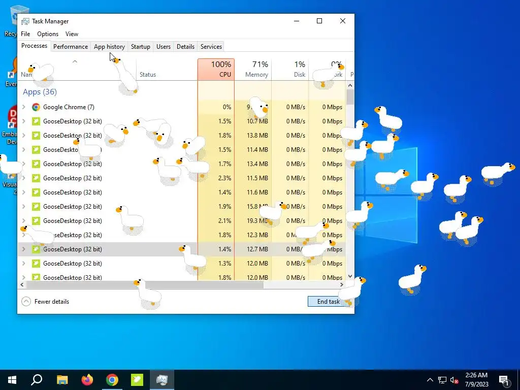Viewport: 520px width, 390px height.
Task: Click the GooseDesktop icon in the 11.5 MB row
Action: pos(36,178)
